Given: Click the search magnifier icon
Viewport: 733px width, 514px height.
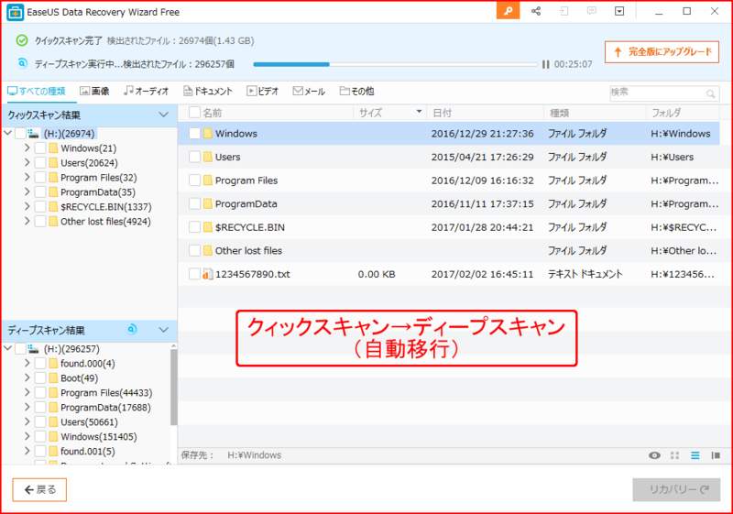Looking at the screenshot, I should 711,94.
